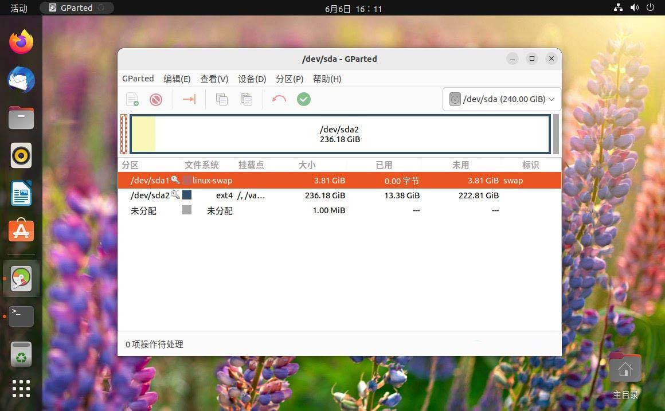Open the device selection dropdown /dev/sda
Viewport: 665px width, 411px height.
[502, 99]
